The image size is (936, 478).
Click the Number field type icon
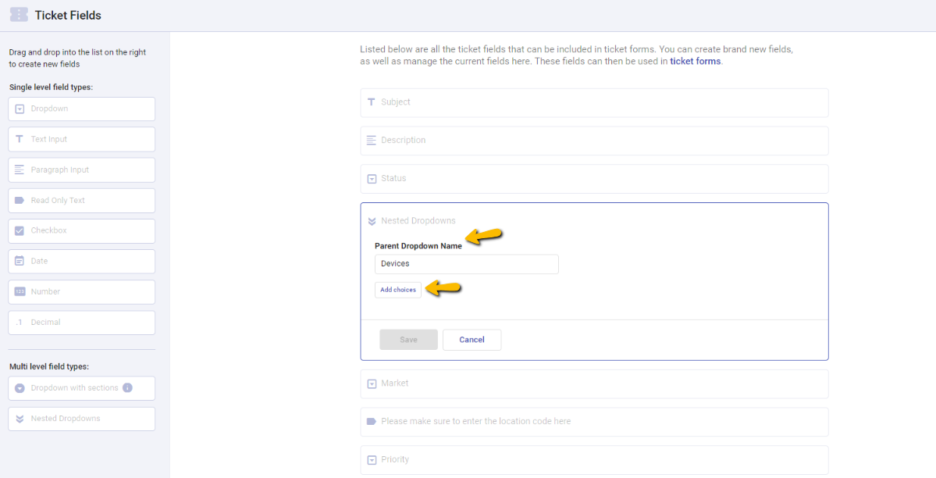click(x=19, y=291)
